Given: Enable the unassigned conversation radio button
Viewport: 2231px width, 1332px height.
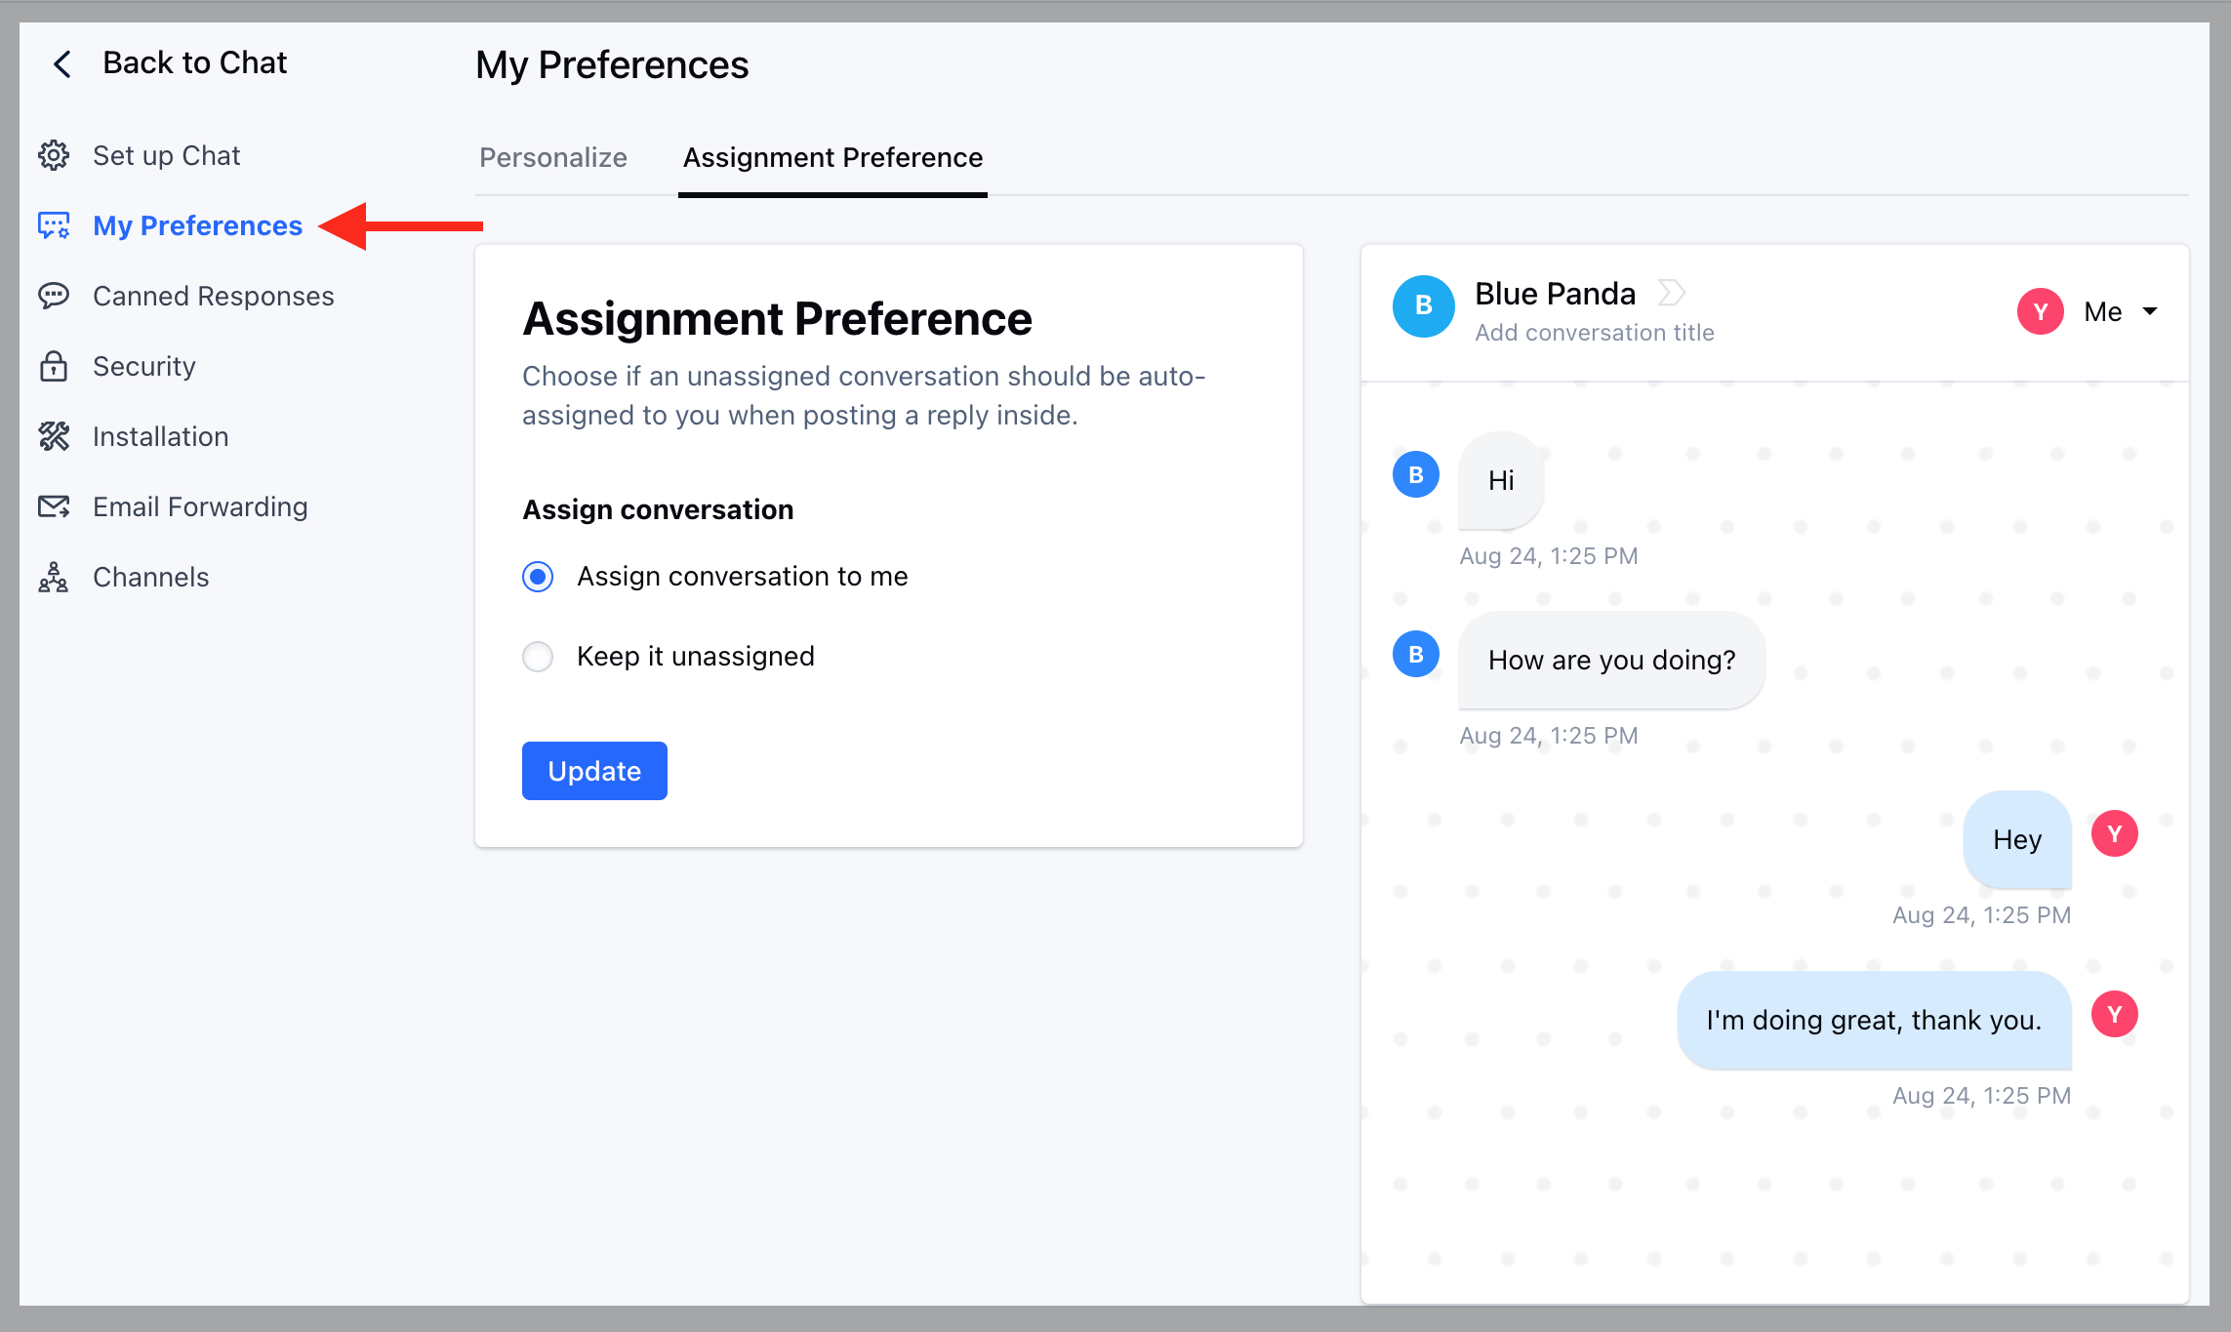Looking at the screenshot, I should 538,656.
